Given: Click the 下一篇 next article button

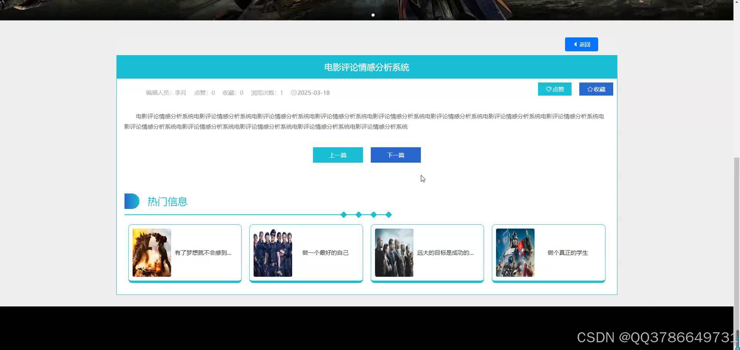Looking at the screenshot, I should point(395,155).
